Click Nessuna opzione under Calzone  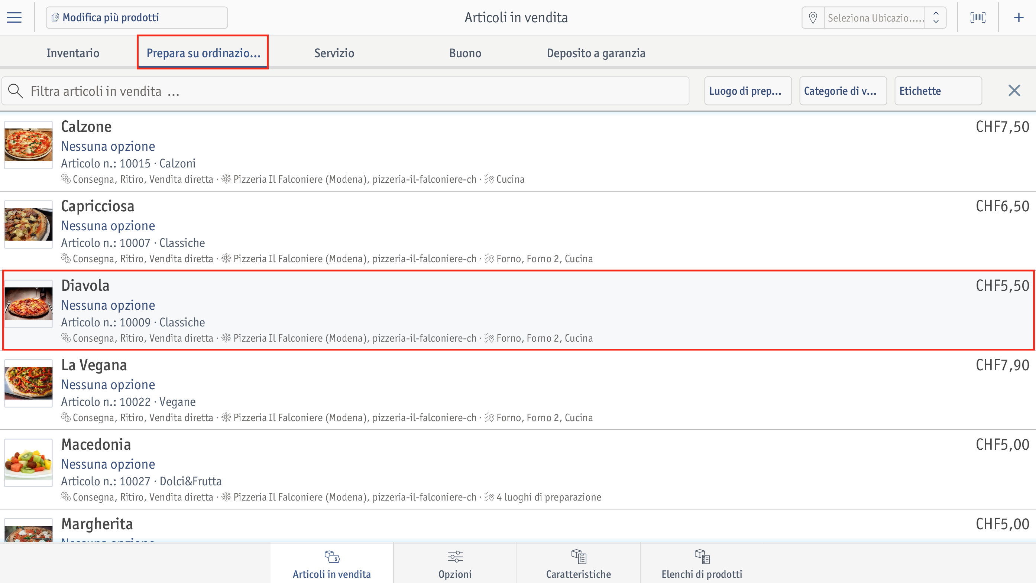tap(108, 146)
